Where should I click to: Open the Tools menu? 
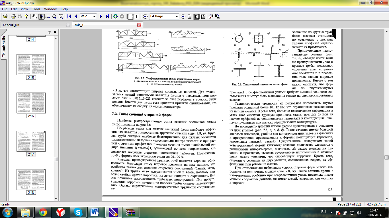pos(36,9)
